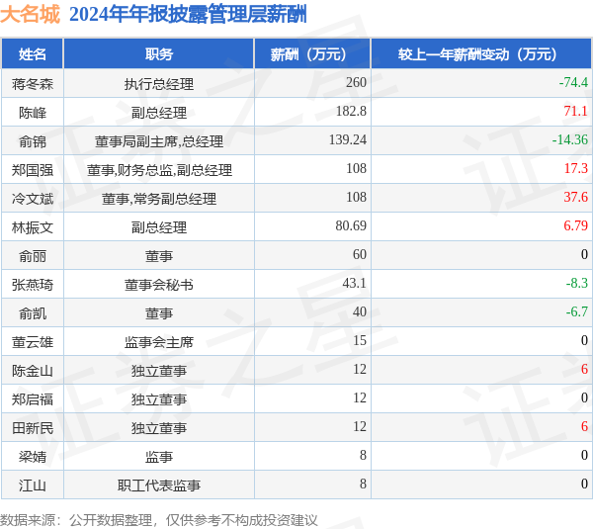The width and height of the screenshot is (593, 529).
Task: Click the change value 71.1
Action: [576, 111]
